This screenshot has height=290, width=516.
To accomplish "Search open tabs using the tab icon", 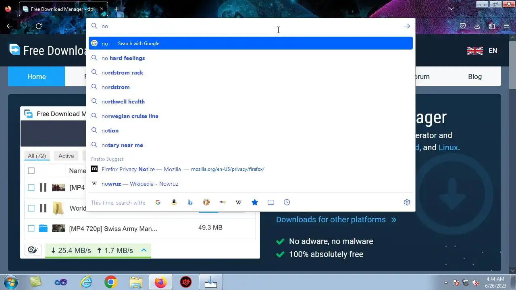I will point(271,202).
